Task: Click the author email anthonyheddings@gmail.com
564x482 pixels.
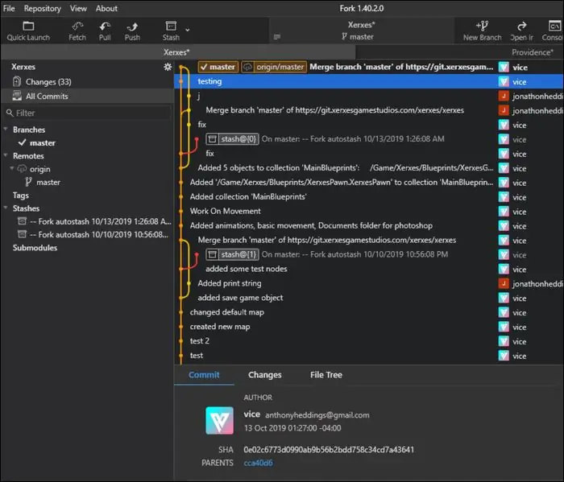Action: [317, 415]
